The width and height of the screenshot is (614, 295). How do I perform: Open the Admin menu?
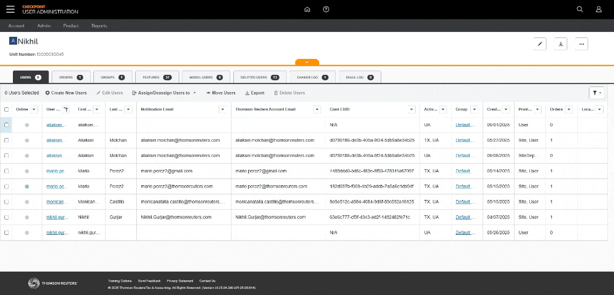coord(44,26)
